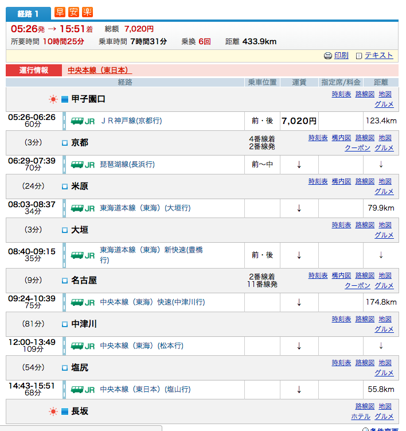Open 路線図 for 塩尻 station
The width and height of the screenshot is (406, 431).
tap(365, 363)
